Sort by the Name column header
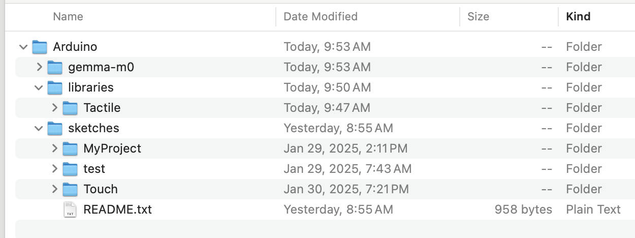This screenshot has height=238, width=635. [68, 16]
